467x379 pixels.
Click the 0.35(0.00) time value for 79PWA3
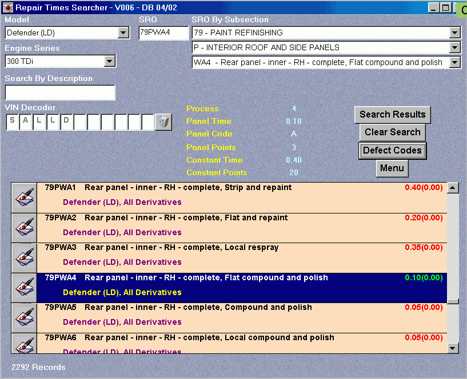pos(424,248)
